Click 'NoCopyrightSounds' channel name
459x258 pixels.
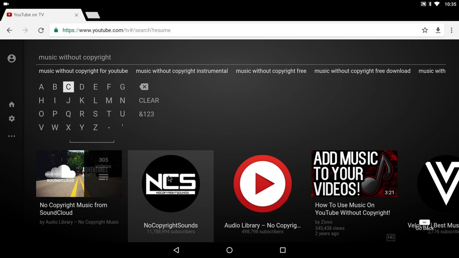point(171,225)
